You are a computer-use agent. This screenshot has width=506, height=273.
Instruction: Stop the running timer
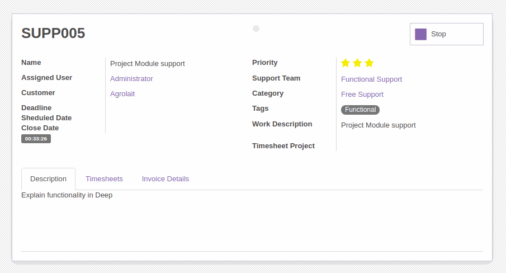[447, 34]
